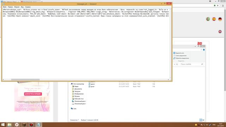226x127 pixels.
Task: Click the Notepad scroll-right arrow
Action: (168, 79)
